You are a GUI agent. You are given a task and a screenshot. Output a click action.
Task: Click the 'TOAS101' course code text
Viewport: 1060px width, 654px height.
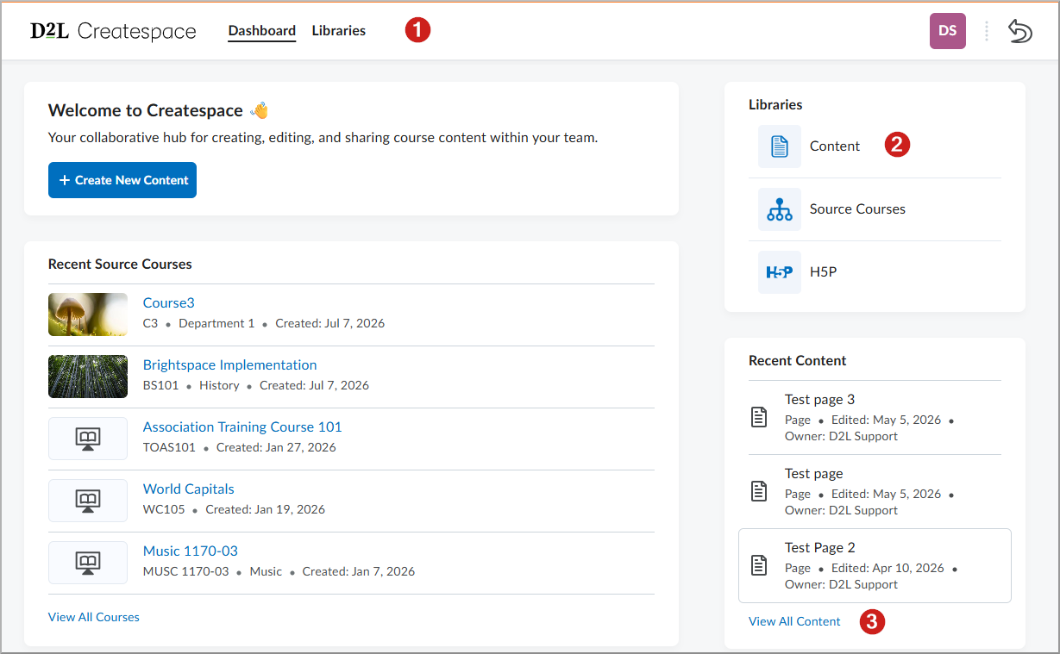[x=169, y=448]
